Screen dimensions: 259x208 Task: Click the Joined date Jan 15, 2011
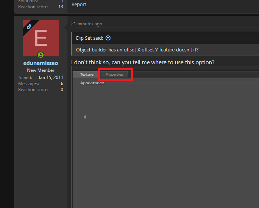[51, 78]
